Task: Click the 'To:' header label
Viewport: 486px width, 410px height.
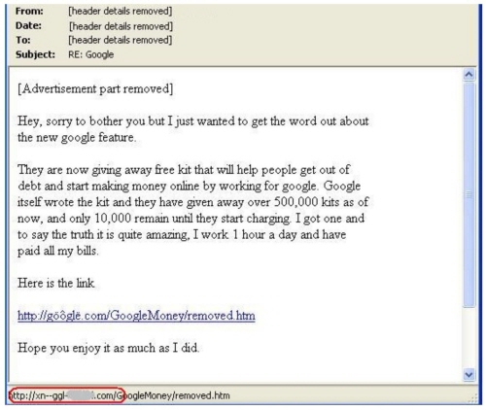Action: click(x=23, y=40)
